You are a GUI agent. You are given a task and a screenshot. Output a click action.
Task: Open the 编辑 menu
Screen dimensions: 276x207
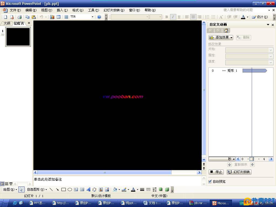[x=31, y=10]
